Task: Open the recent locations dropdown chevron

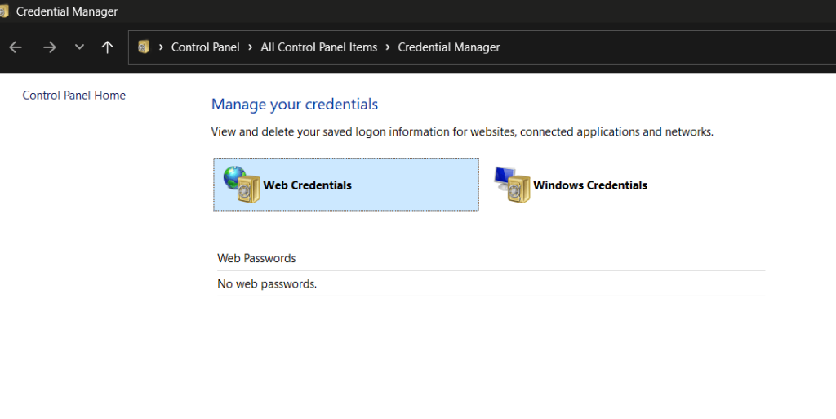Action: (x=79, y=47)
